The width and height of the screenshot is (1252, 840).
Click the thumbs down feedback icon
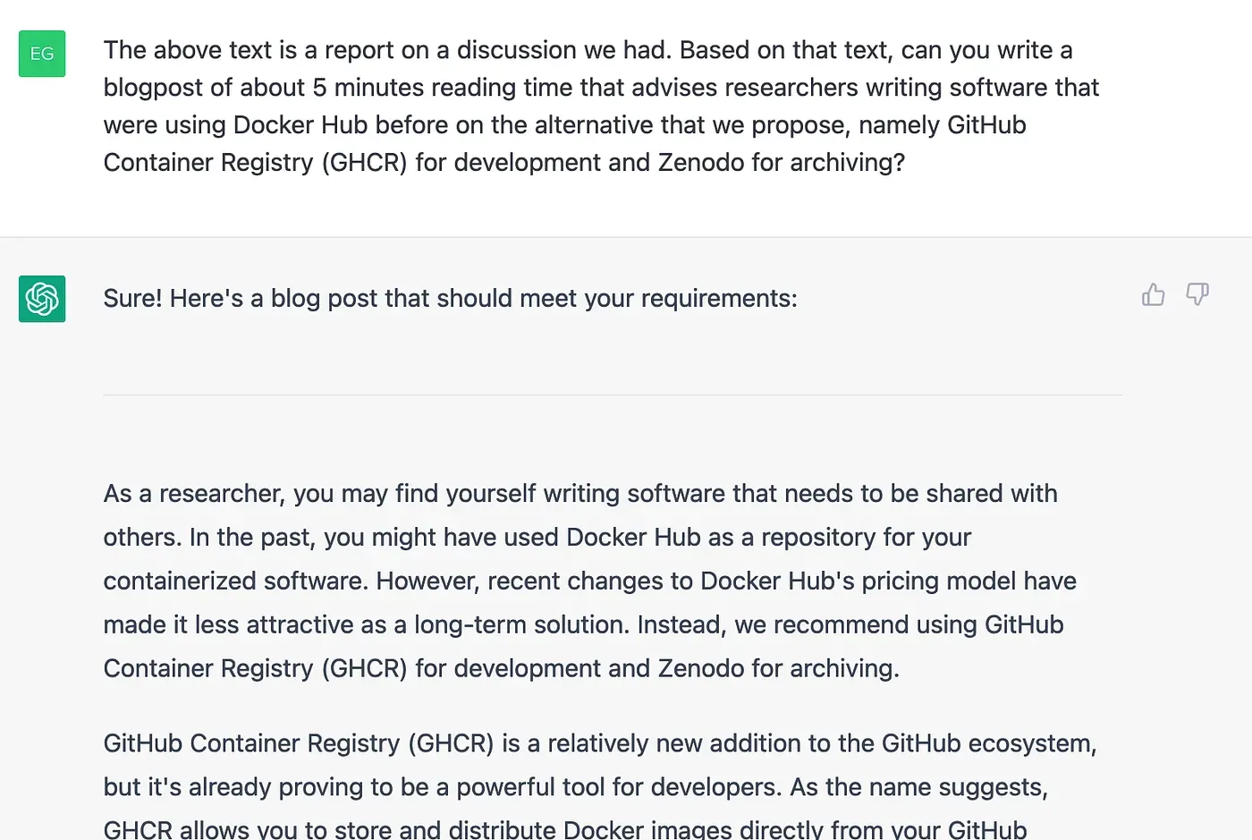(x=1197, y=294)
